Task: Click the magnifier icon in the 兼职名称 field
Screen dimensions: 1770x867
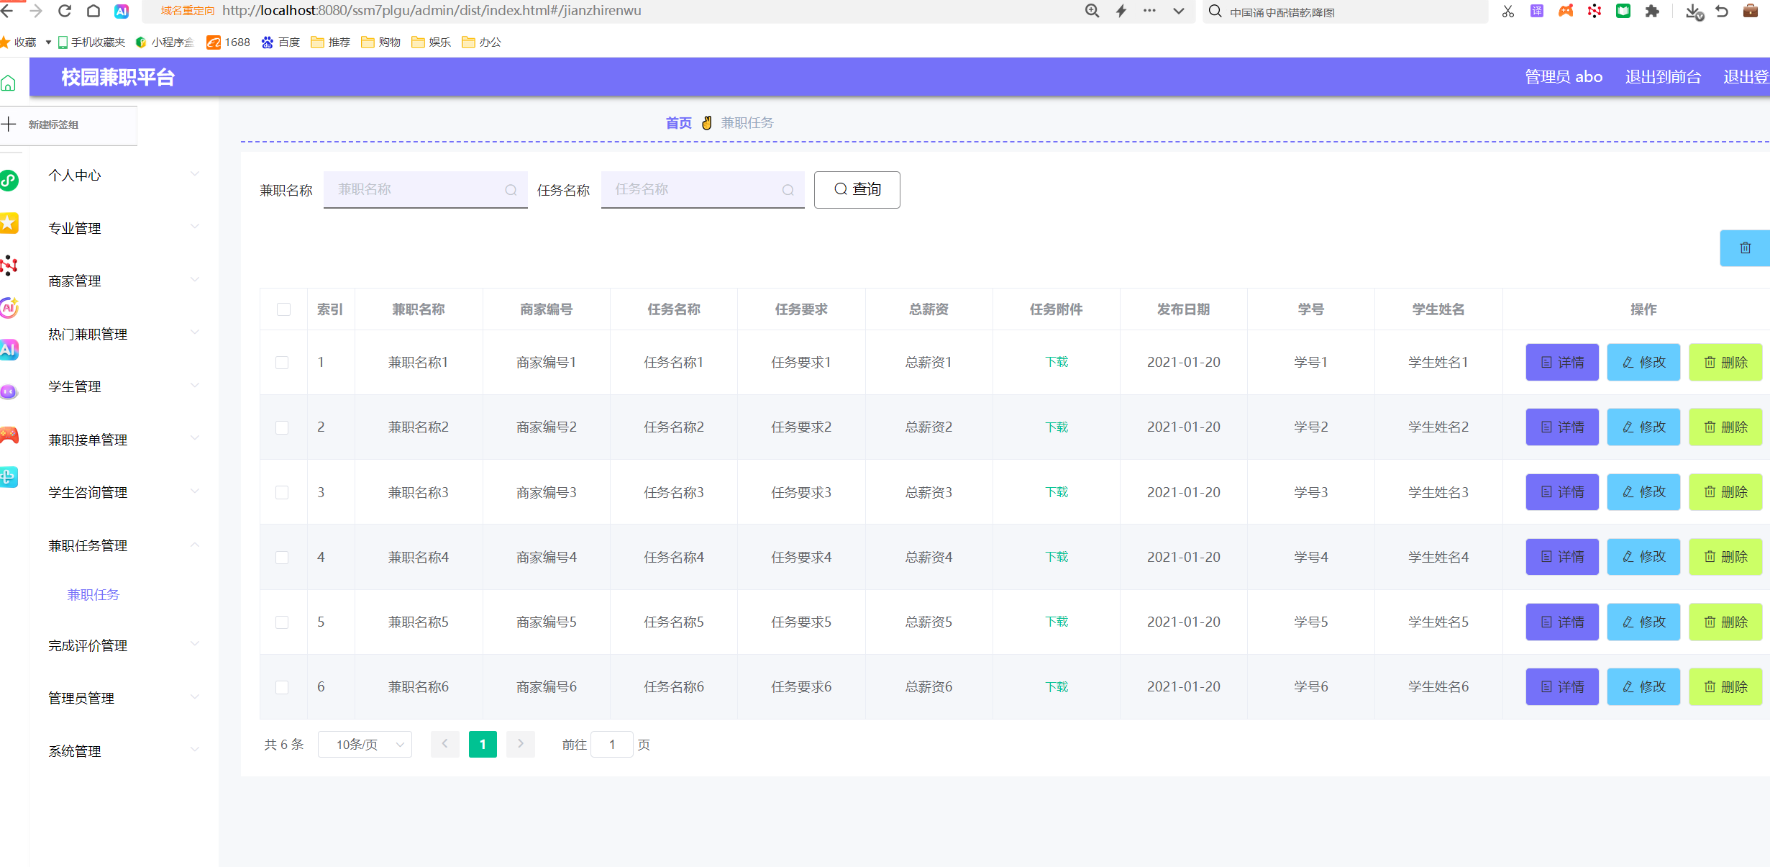Action: click(511, 190)
